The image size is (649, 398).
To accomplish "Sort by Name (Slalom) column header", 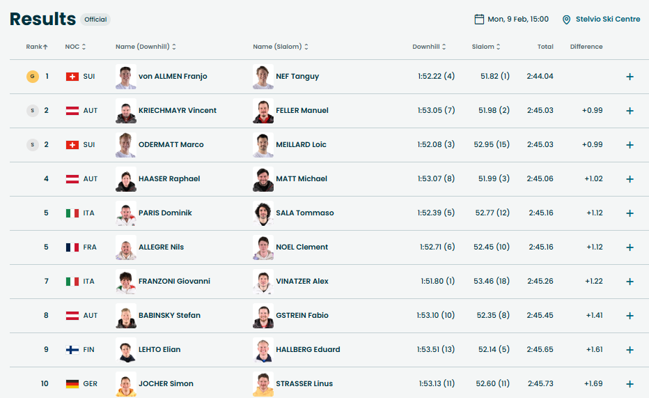I will [x=281, y=47].
